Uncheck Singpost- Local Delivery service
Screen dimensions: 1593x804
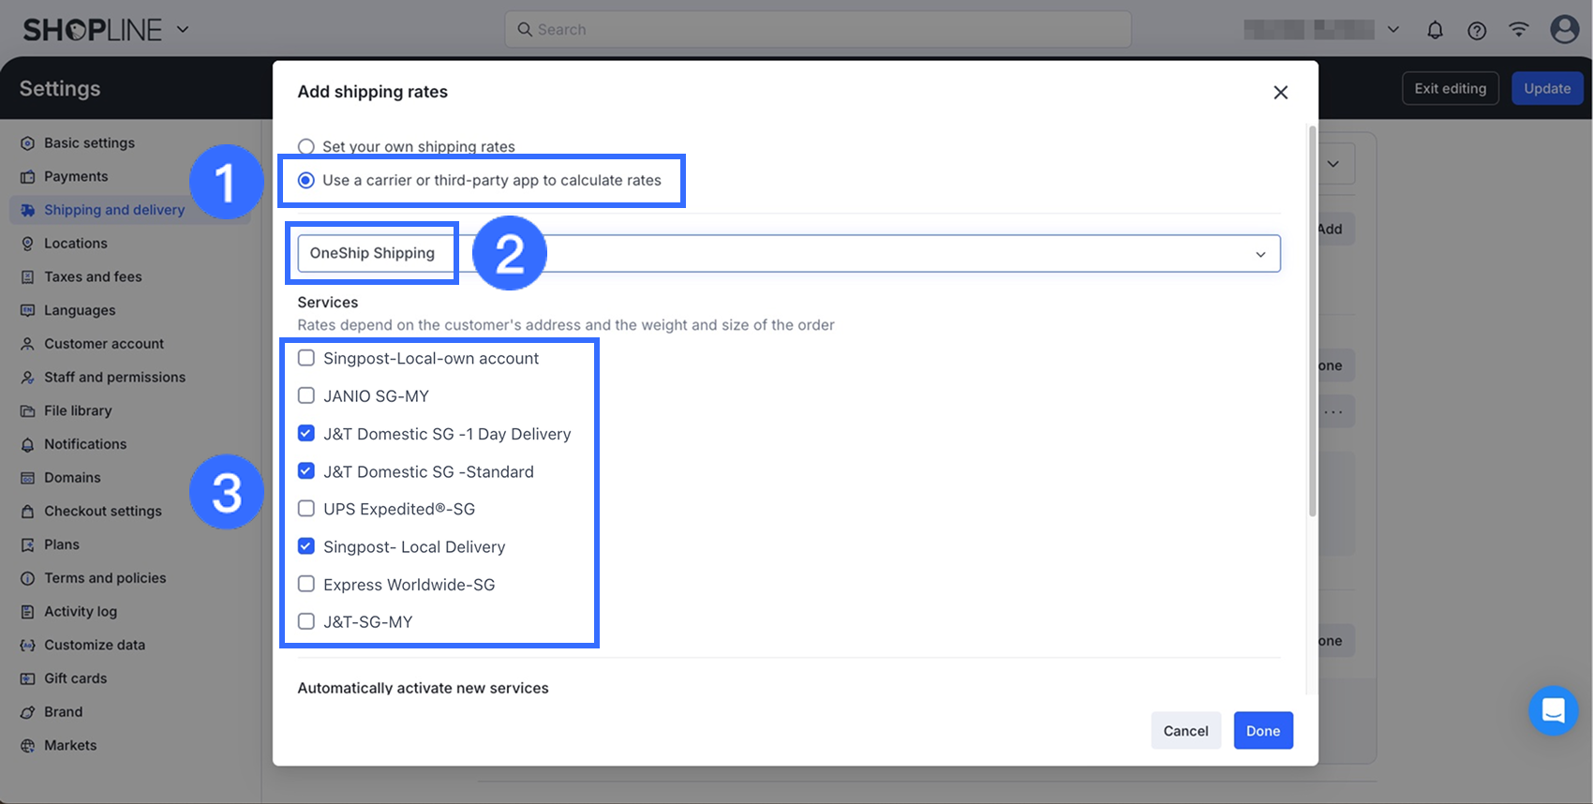coord(305,546)
